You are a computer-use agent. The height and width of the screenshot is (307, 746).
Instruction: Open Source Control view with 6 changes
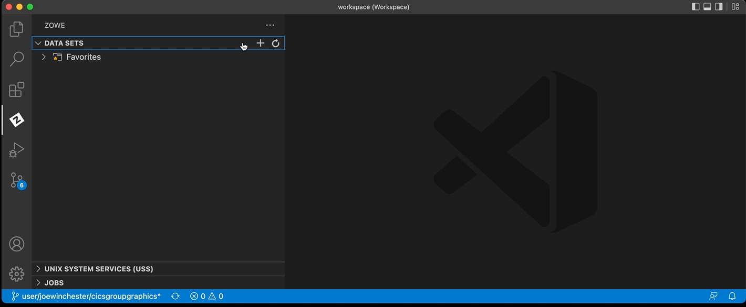17,181
